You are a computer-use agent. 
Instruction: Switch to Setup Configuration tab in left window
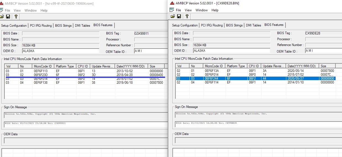click(14, 26)
